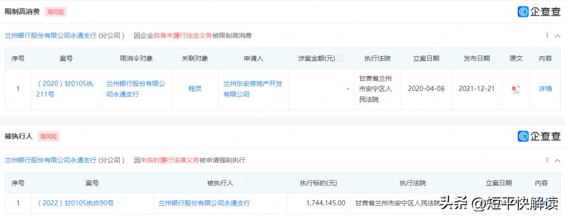Open related person 程灵
The height and width of the screenshot is (217, 565).
click(x=195, y=89)
